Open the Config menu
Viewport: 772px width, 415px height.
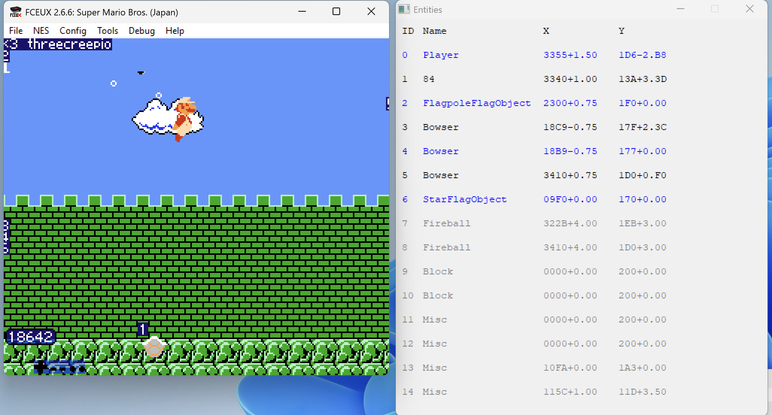pos(73,31)
